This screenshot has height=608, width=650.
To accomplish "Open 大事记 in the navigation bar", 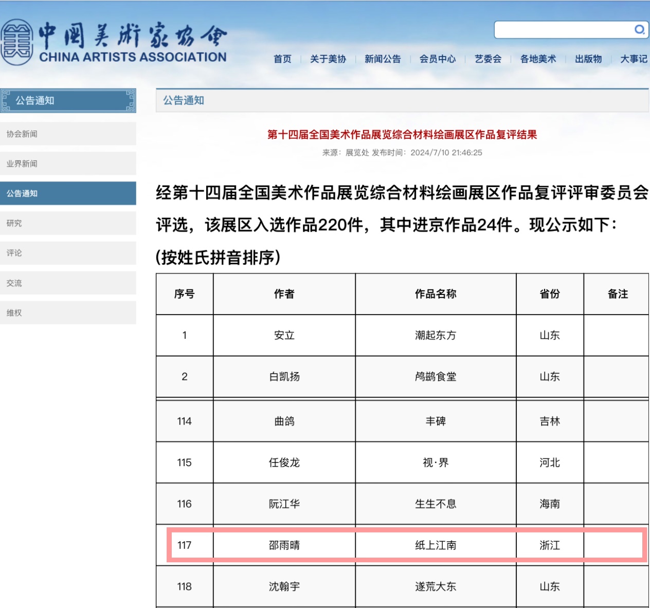I will click(x=634, y=59).
